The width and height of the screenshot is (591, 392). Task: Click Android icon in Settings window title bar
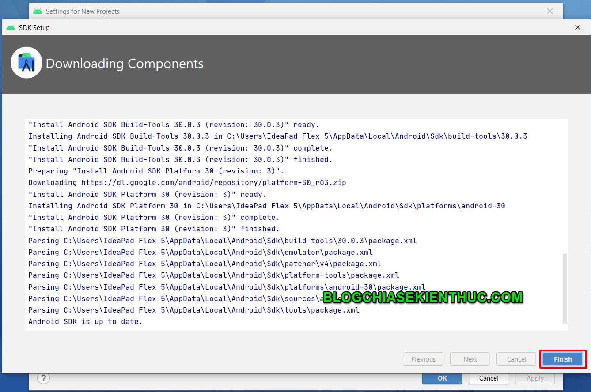(38, 11)
